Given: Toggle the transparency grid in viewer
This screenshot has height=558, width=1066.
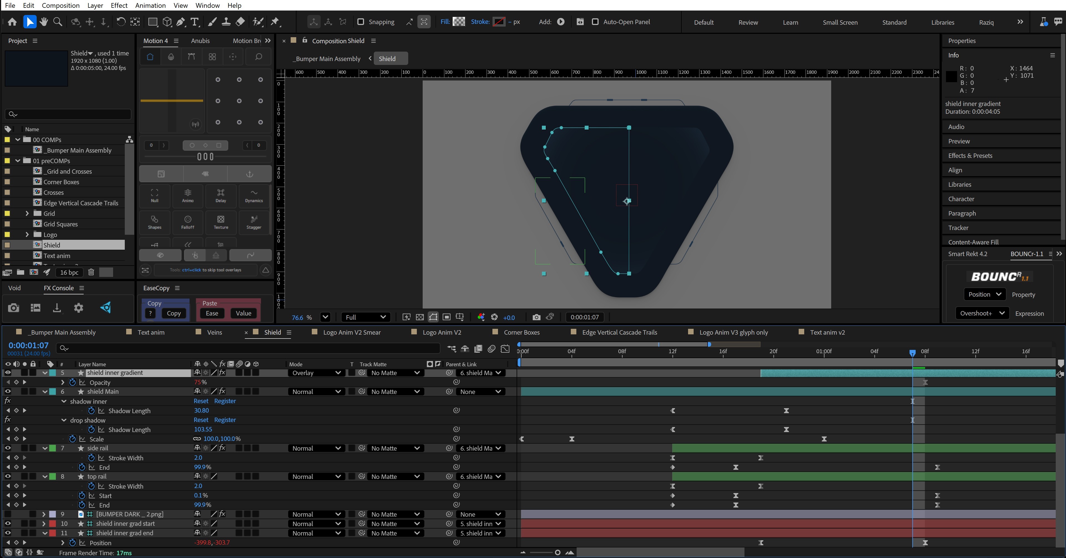Looking at the screenshot, I should coord(420,317).
